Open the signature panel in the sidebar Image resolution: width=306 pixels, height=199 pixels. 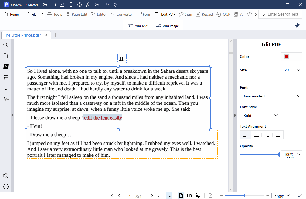[x=6, y=99]
